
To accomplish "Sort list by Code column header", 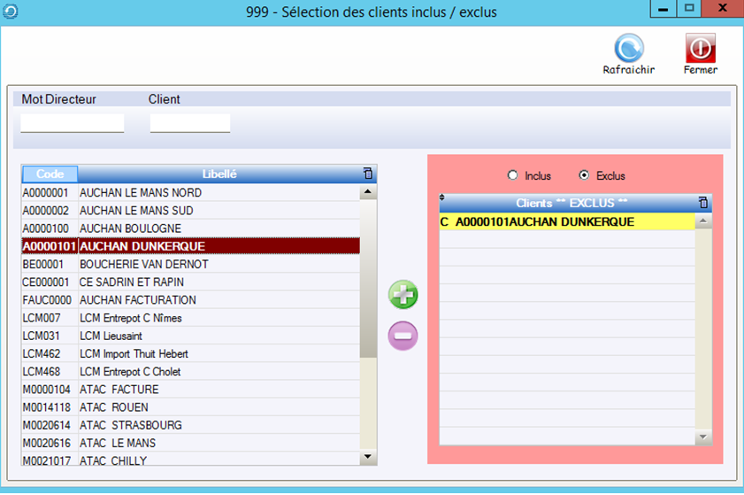I will click(50, 174).
